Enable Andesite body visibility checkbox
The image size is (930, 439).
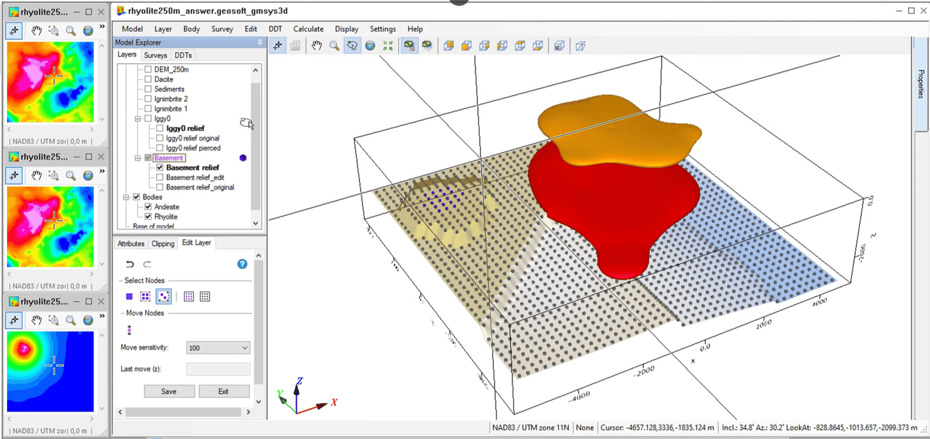pos(147,207)
